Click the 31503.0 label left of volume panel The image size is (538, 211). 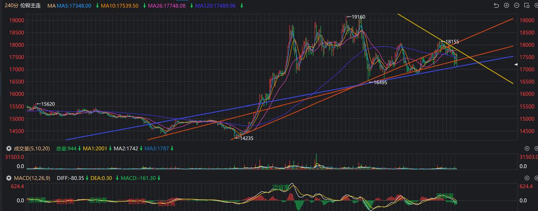point(14,157)
